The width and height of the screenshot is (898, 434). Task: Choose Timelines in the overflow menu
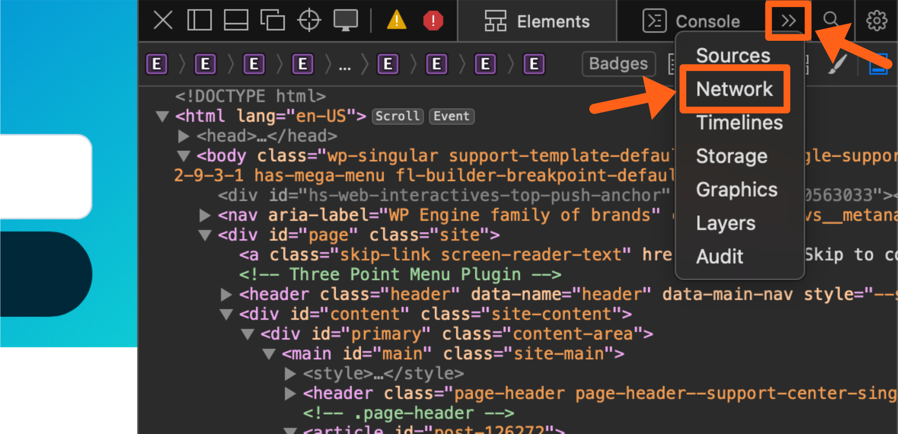[x=739, y=123]
